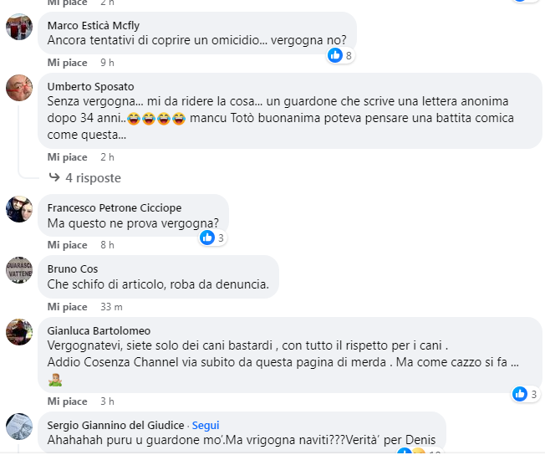Click the like reaction icon on Gianluca Bartolomeo's comment

(x=520, y=394)
